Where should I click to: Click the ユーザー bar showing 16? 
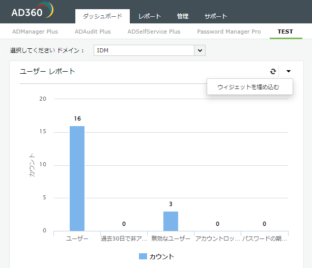tap(77, 178)
